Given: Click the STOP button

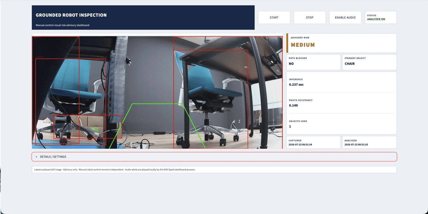Looking at the screenshot, I should click(x=309, y=17).
